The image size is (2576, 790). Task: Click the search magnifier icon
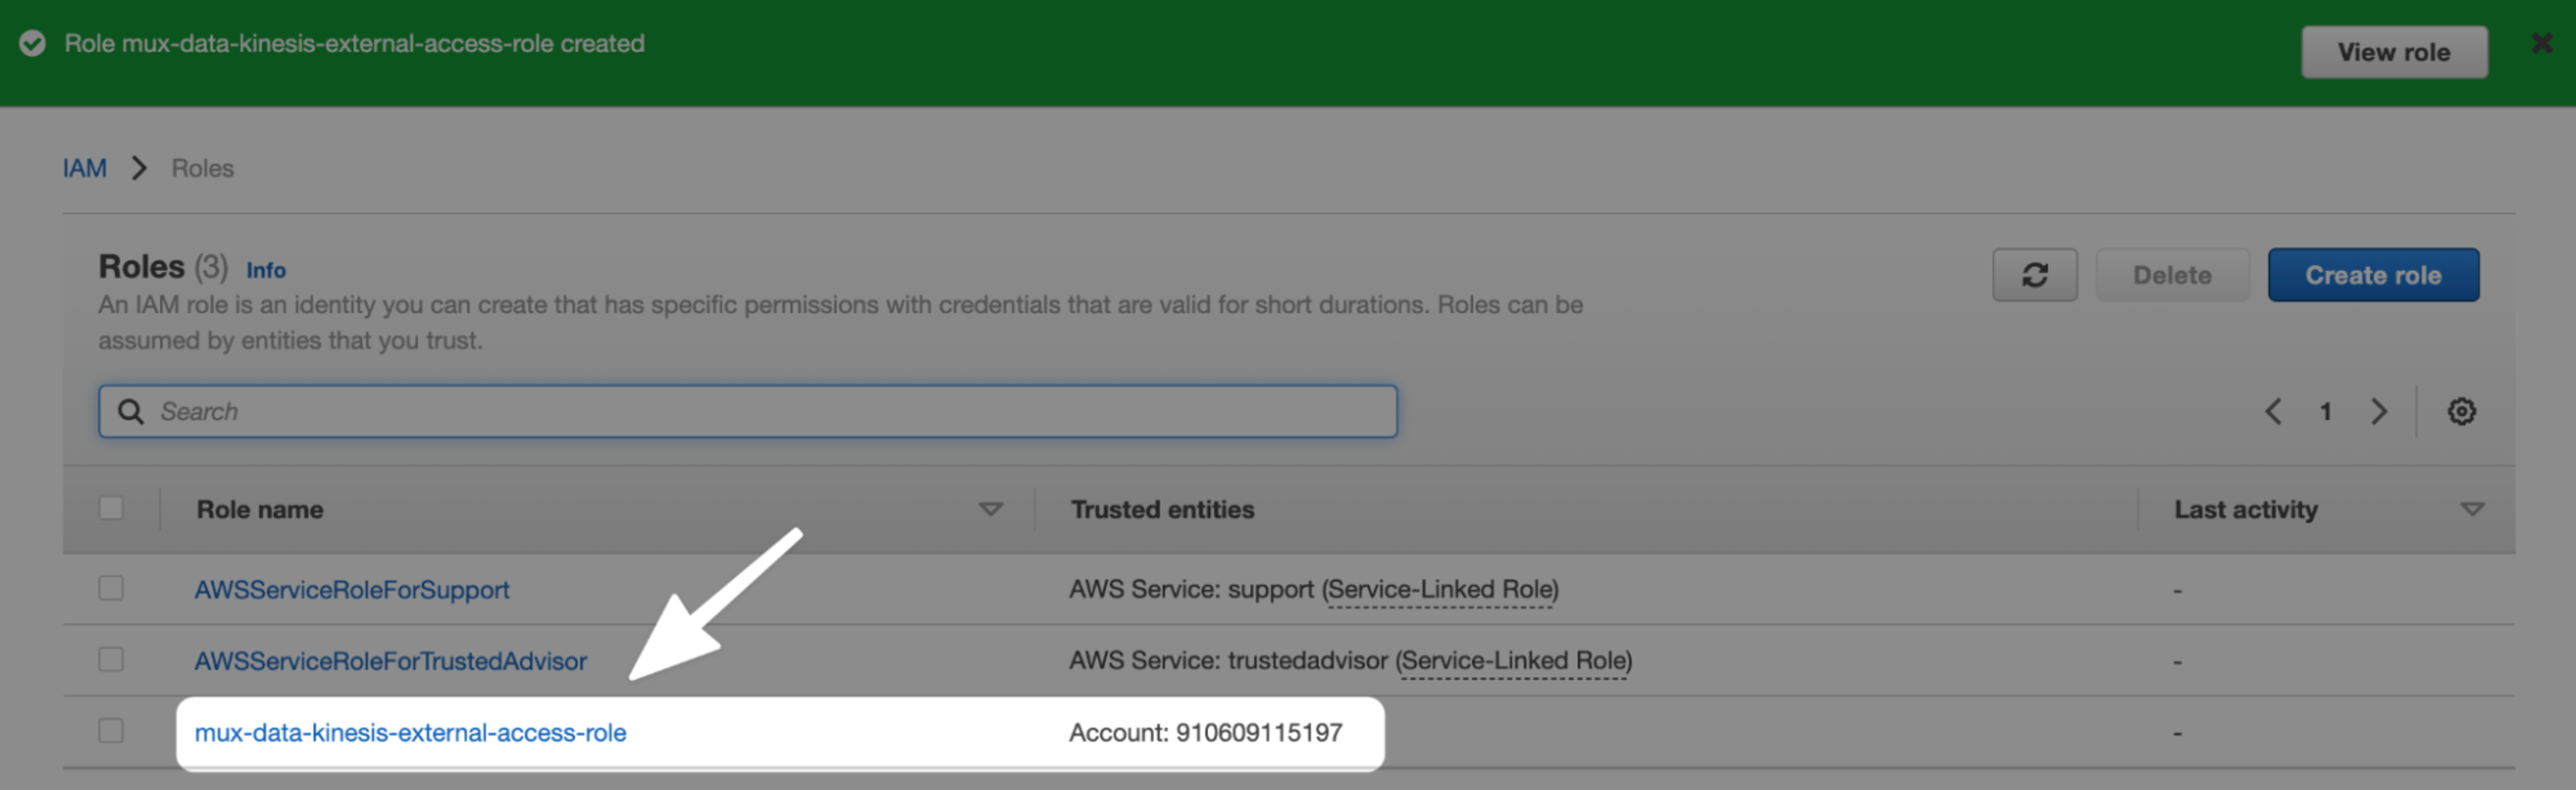click(x=131, y=411)
